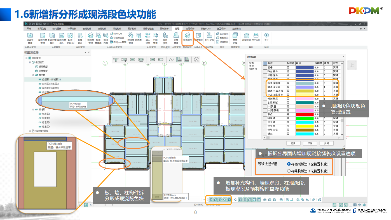Click the 裁剪显示 ribbon item
The image size is (391, 220).
point(222,38)
